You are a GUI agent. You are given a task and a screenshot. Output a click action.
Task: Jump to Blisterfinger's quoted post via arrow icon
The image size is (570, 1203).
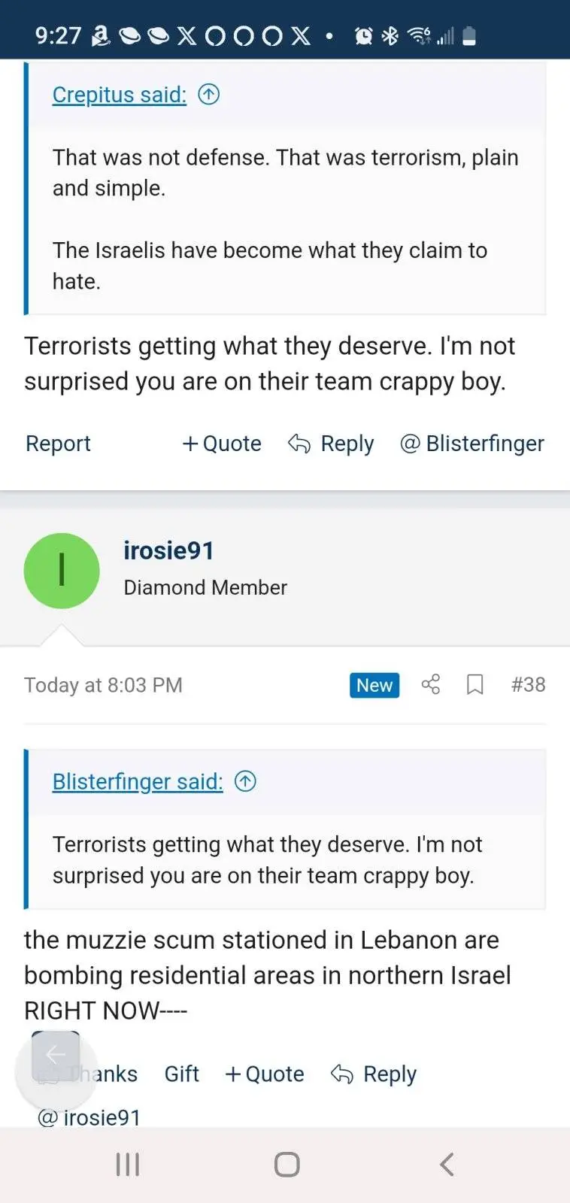245,781
